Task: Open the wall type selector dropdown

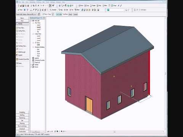Action: click(x=26, y=14)
